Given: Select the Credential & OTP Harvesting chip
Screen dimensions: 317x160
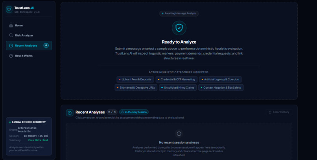Looking at the screenshot, I should pos(177,79).
